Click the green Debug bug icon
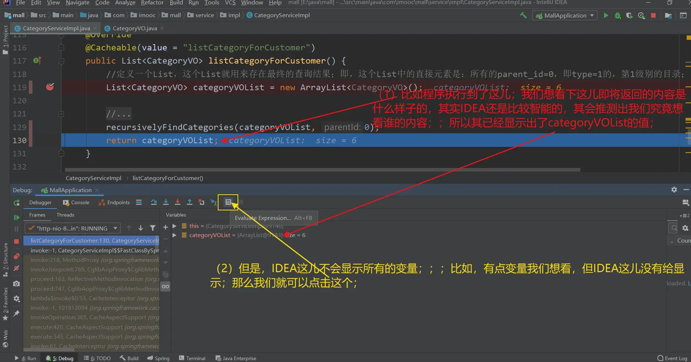This screenshot has height=362, width=691. tap(618, 15)
